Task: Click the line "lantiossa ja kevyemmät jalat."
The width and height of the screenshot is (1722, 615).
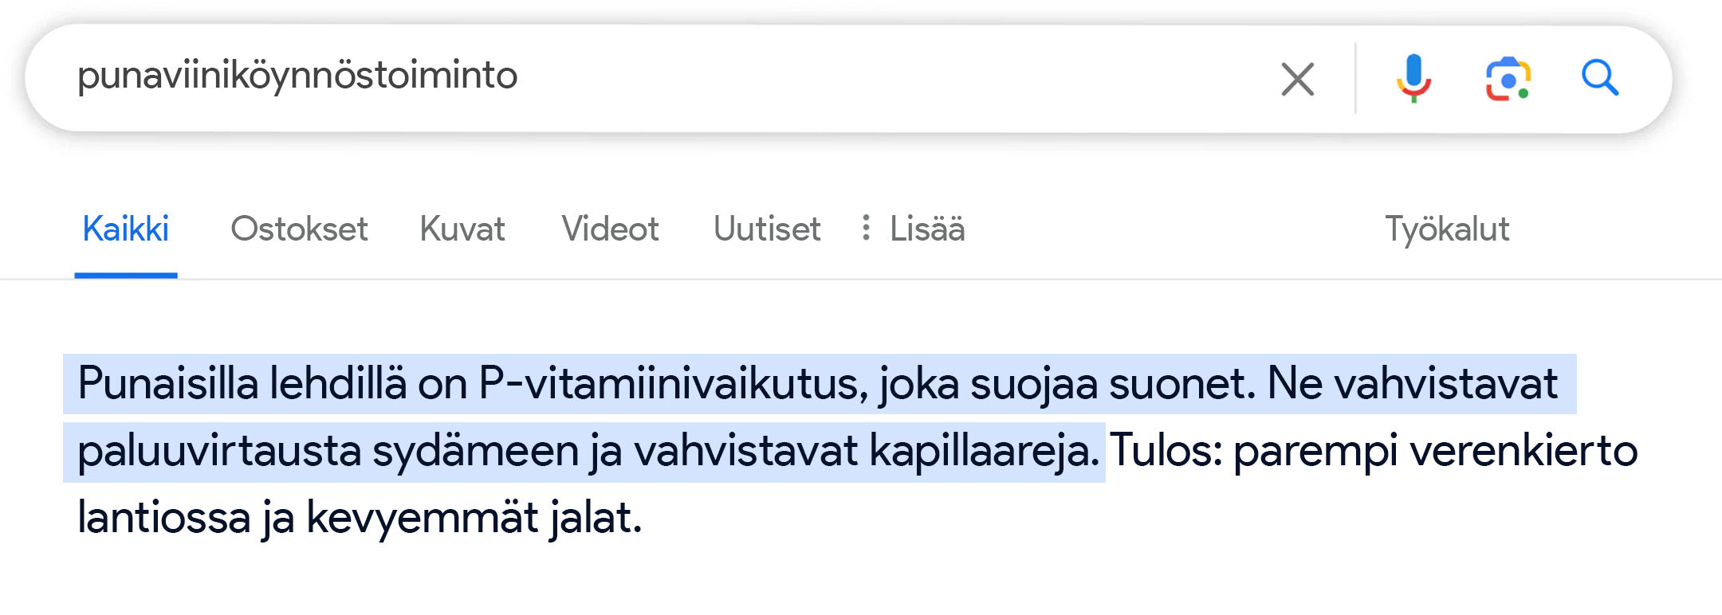Action: tap(360, 518)
